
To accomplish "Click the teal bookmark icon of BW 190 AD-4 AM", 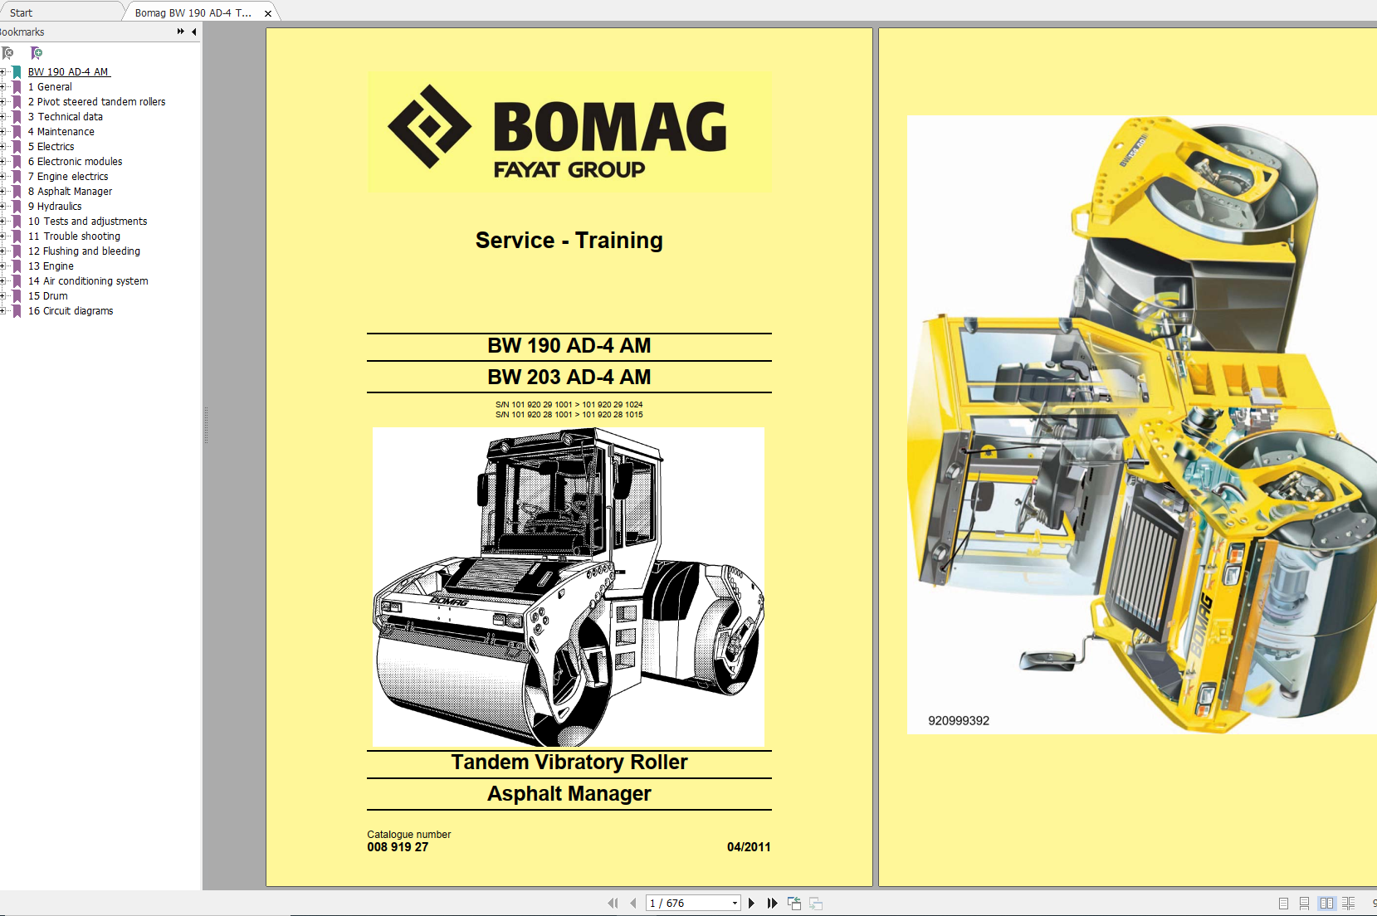I will click(x=17, y=72).
